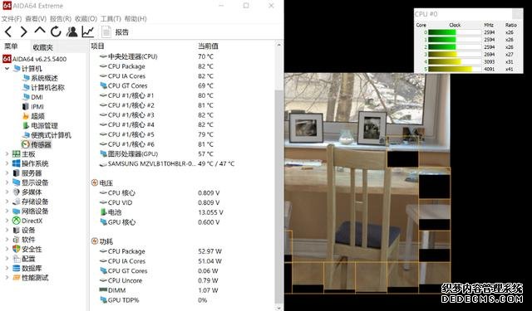
Task: Collapse the 计算机 tree node
Action: [x=7, y=68]
